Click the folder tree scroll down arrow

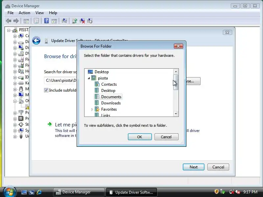pos(176,114)
